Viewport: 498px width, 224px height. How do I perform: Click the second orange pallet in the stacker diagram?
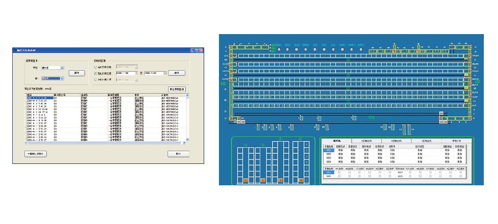(x=263, y=180)
